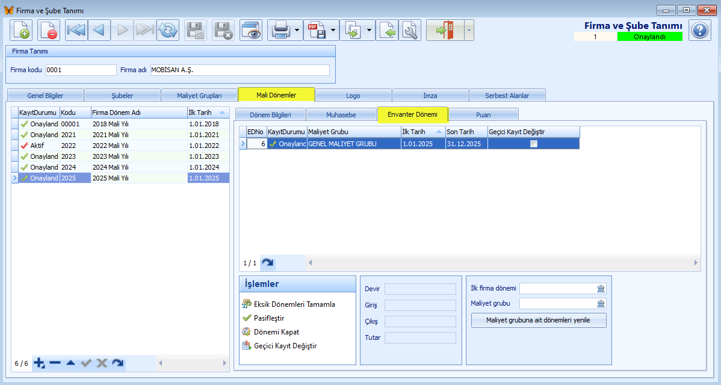Open the PDF export dropdown arrow
721x385 pixels.
click(333, 30)
